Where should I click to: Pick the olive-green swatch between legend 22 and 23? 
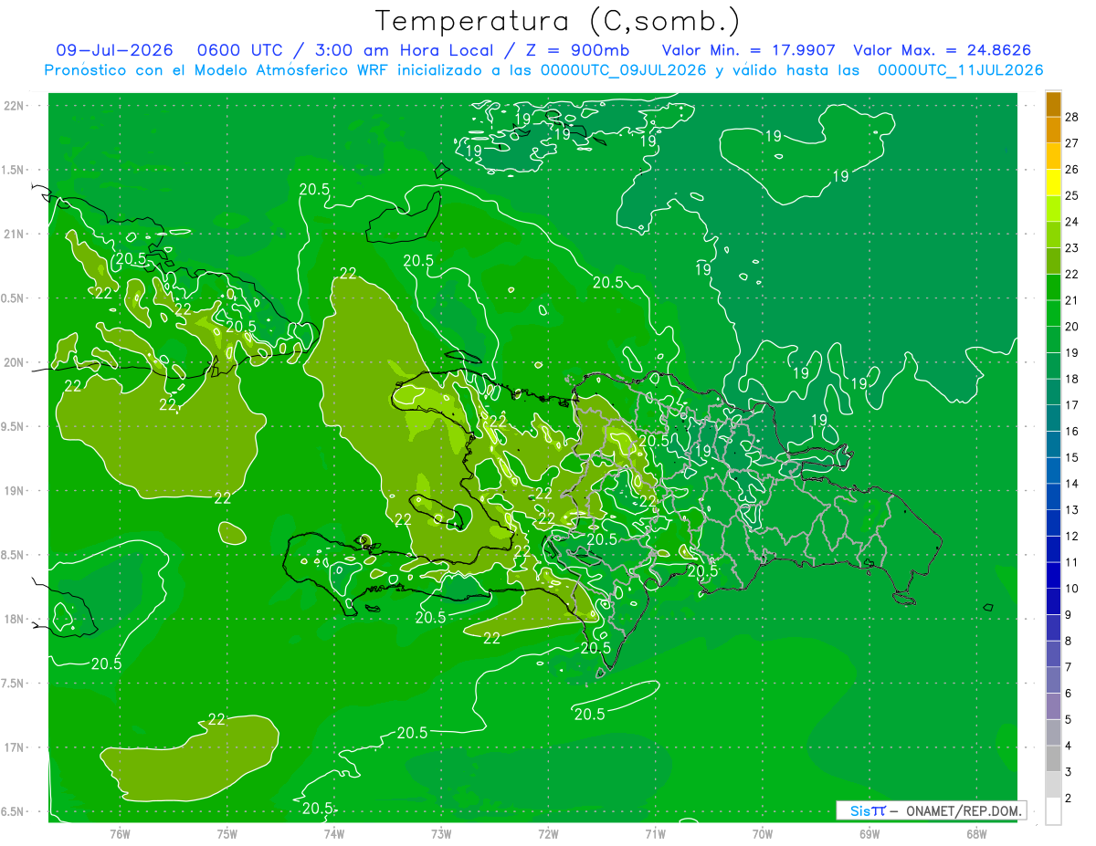pos(1053,261)
